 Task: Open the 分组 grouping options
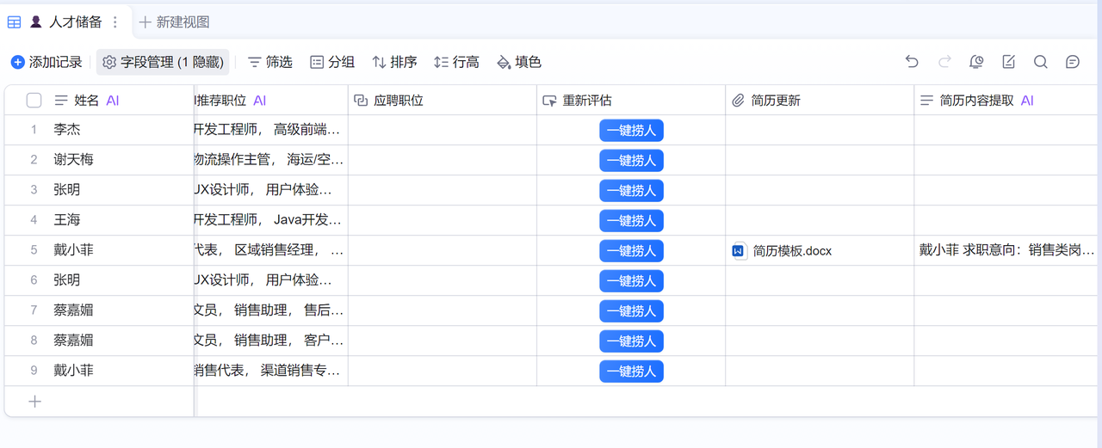pos(331,62)
